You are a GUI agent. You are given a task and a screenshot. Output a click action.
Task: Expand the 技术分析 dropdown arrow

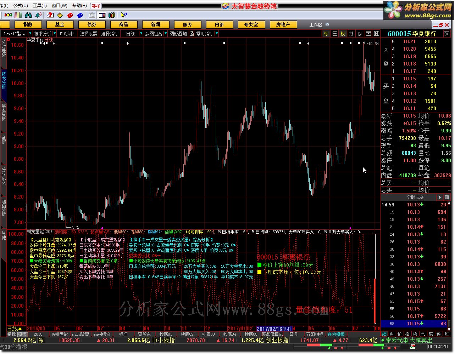[x=54, y=34]
